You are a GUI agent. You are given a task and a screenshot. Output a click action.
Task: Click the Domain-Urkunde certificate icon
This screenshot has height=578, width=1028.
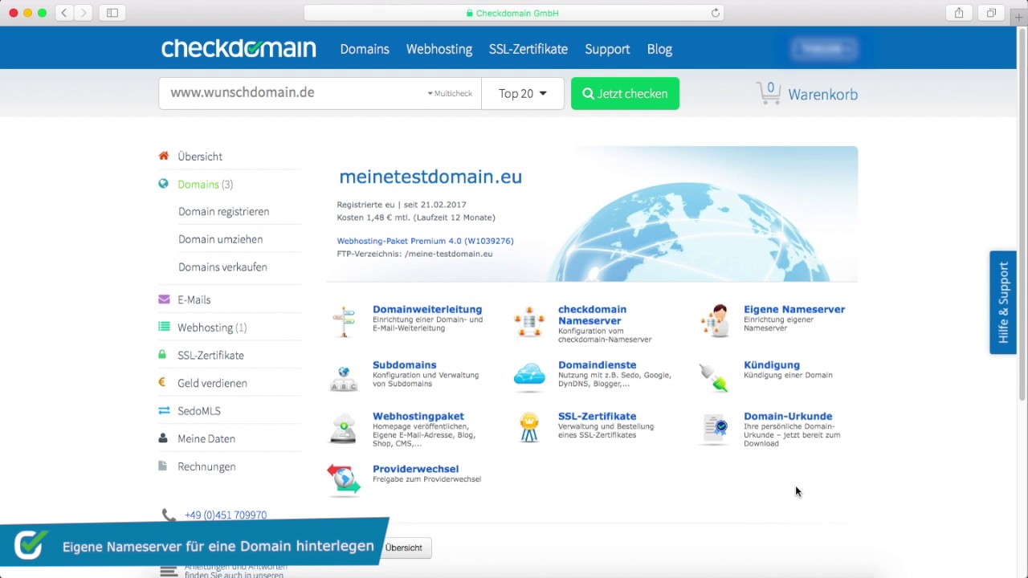(715, 429)
